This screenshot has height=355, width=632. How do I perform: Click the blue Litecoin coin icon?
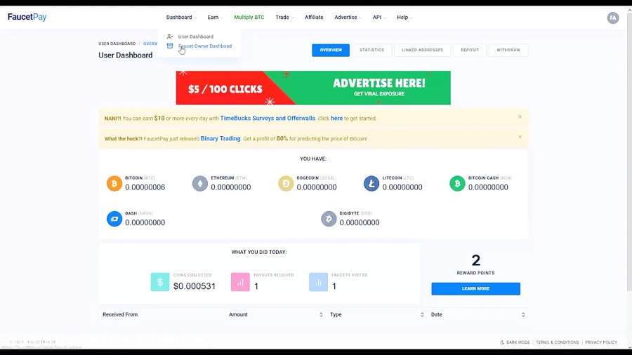(x=371, y=184)
